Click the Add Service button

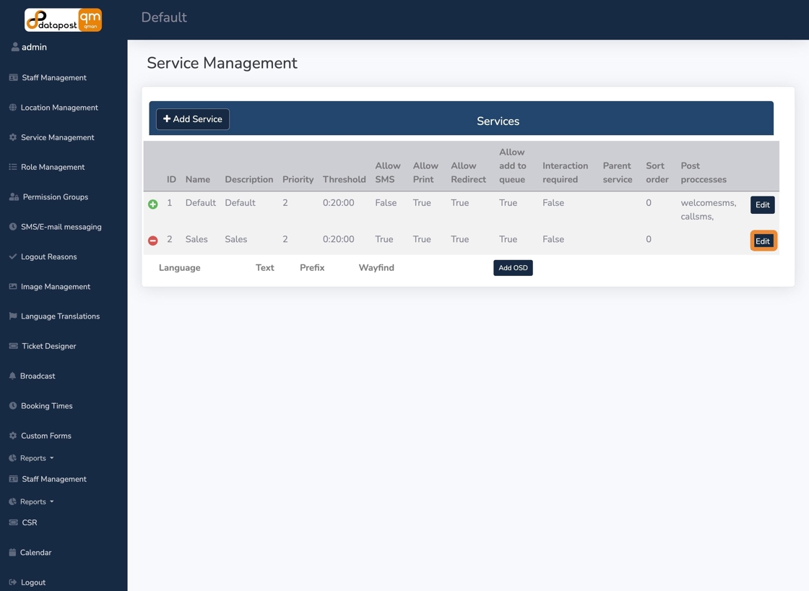[x=192, y=119]
